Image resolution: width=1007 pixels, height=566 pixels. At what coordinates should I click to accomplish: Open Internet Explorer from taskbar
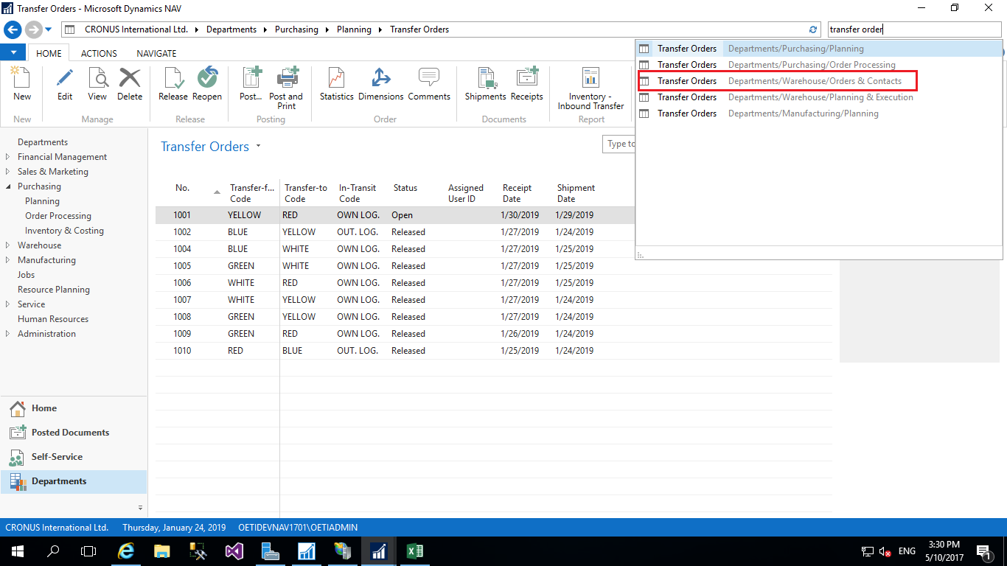coord(126,551)
